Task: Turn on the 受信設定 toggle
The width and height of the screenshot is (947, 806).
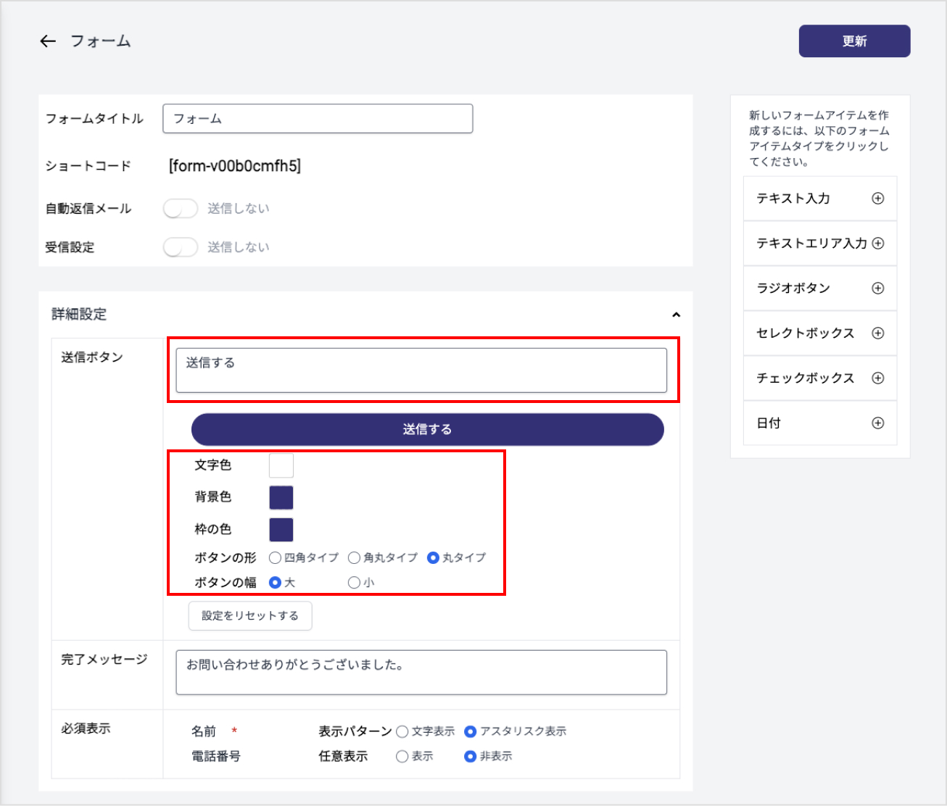Action: [180, 247]
